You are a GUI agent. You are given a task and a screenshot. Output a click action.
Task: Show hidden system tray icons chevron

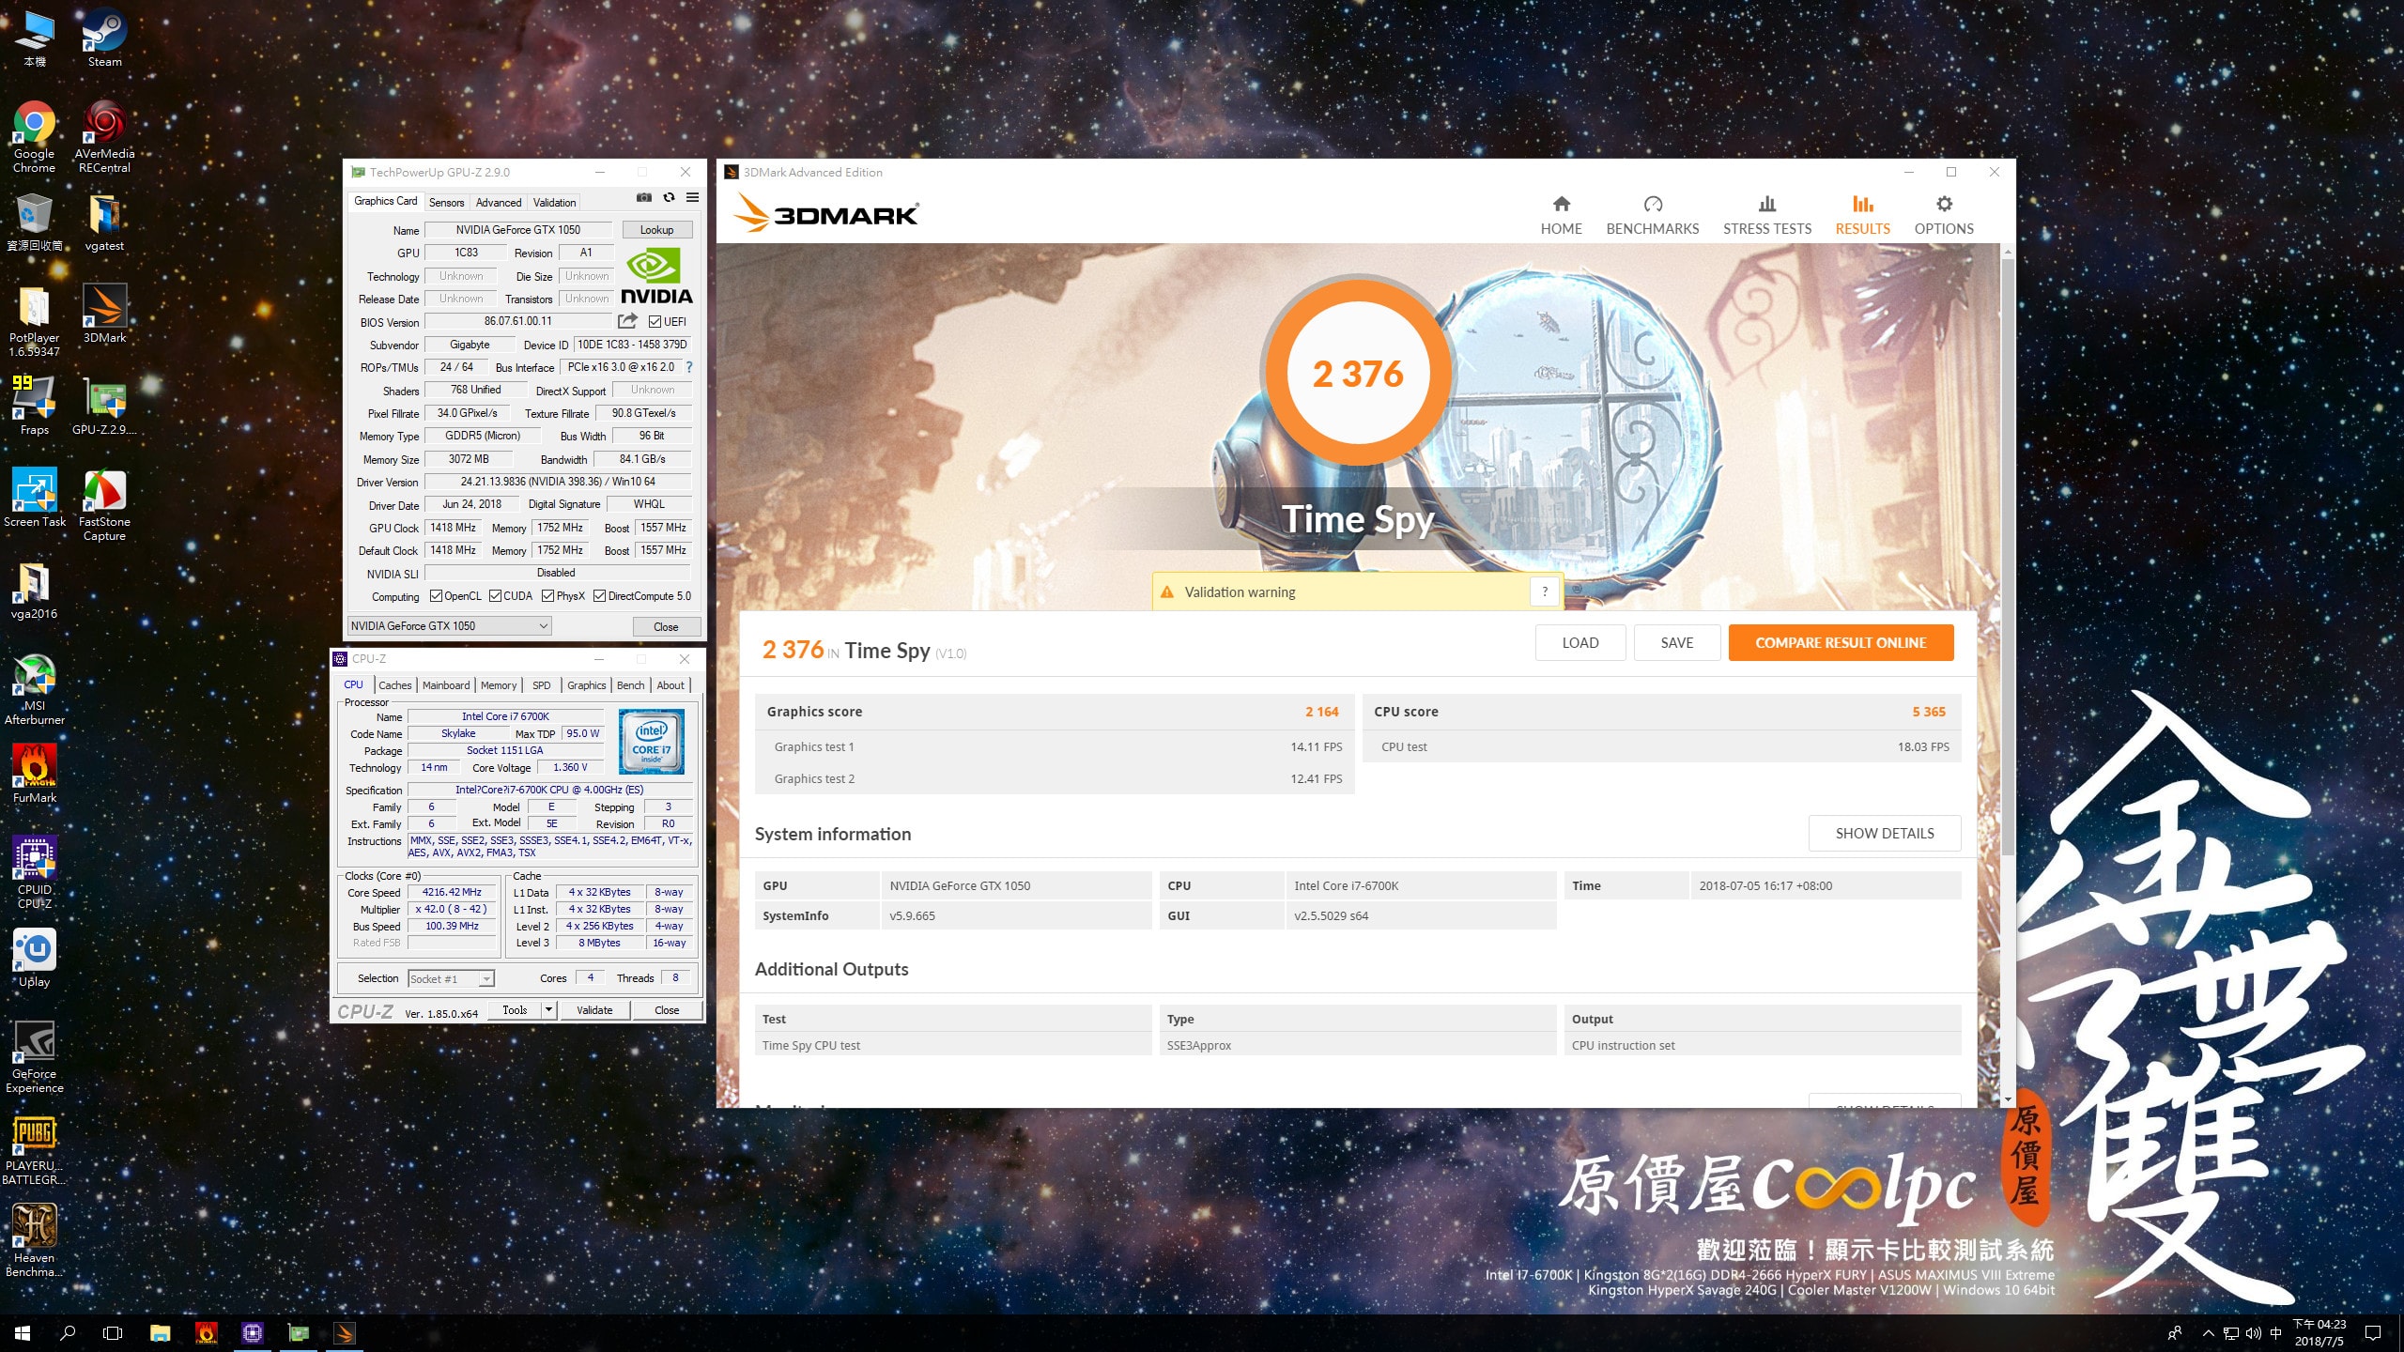(x=2209, y=1332)
